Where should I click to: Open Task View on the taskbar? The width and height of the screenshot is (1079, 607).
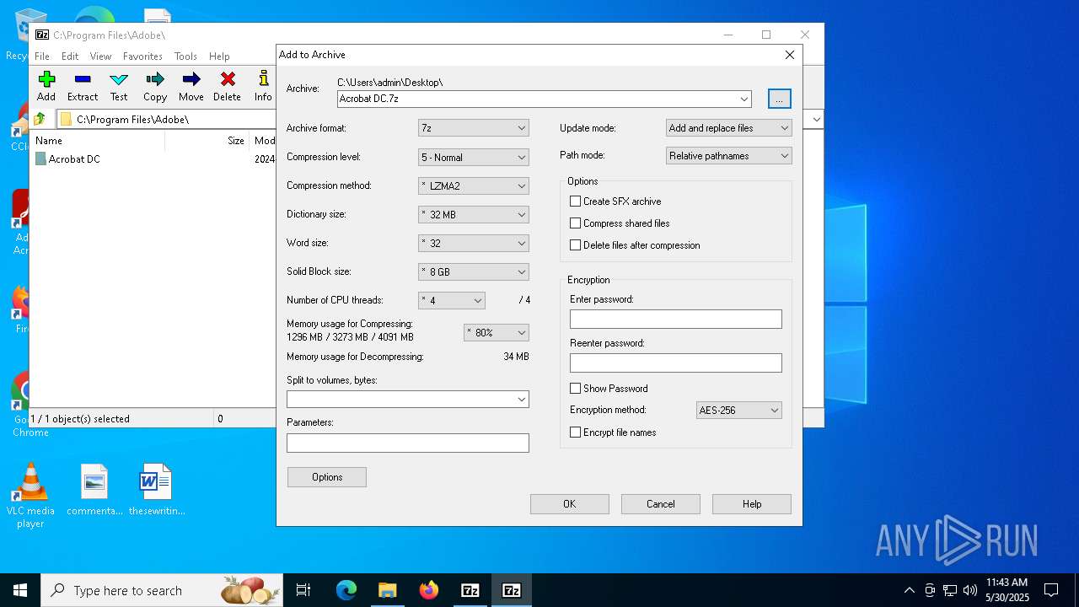pyautogui.click(x=303, y=590)
